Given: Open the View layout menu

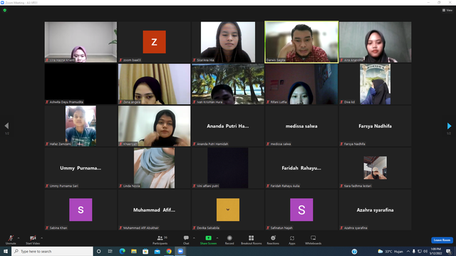Looking at the screenshot, I should point(447,10).
